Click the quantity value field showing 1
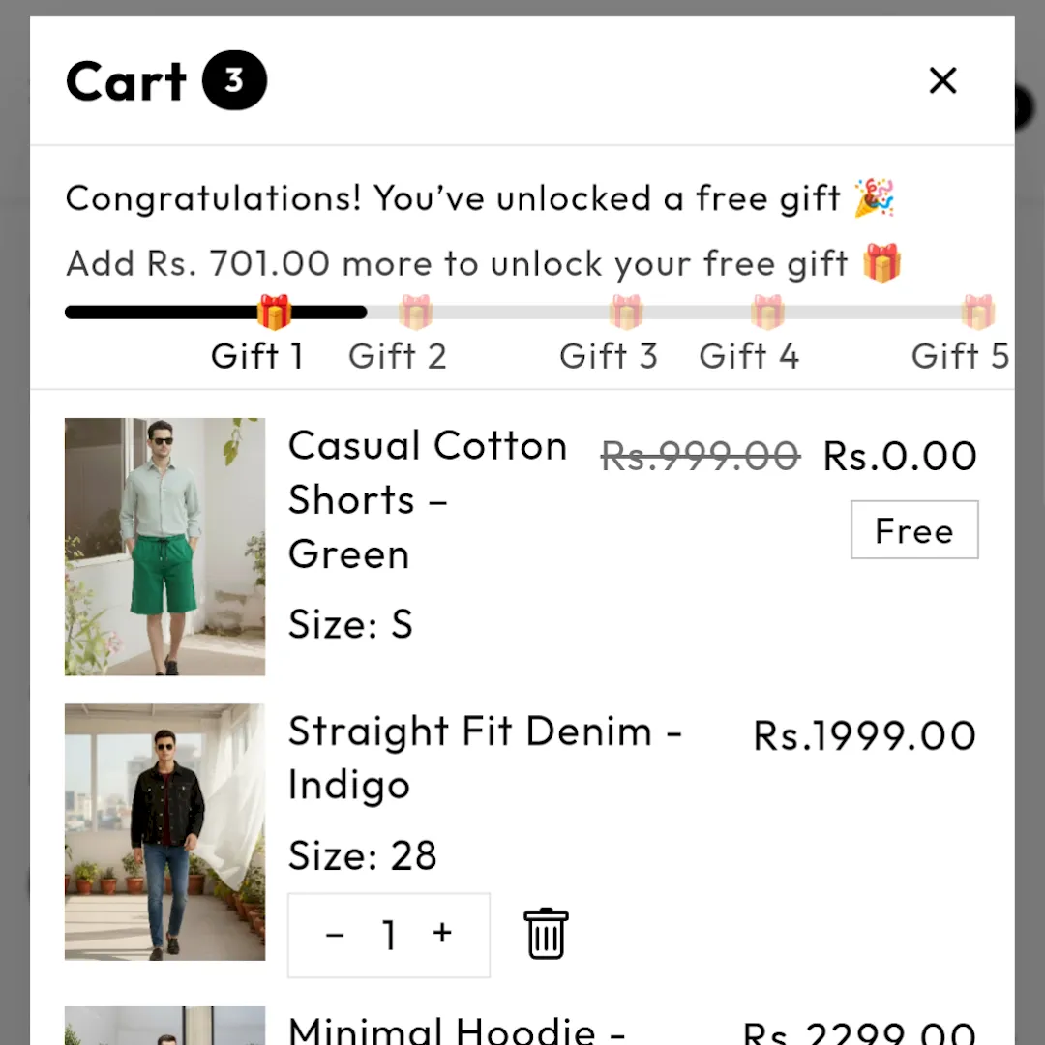Image resolution: width=1045 pixels, height=1045 pixels. coord(389,935)
